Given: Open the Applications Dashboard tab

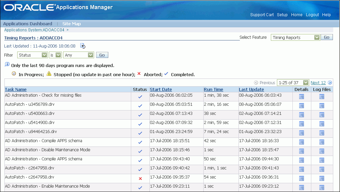Looking at the screenshot, I should click(x=28, y=24).
